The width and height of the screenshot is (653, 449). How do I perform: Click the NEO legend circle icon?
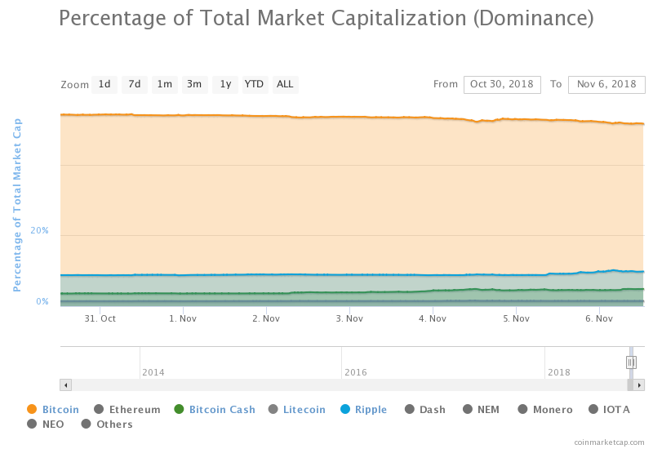(33, 425)
